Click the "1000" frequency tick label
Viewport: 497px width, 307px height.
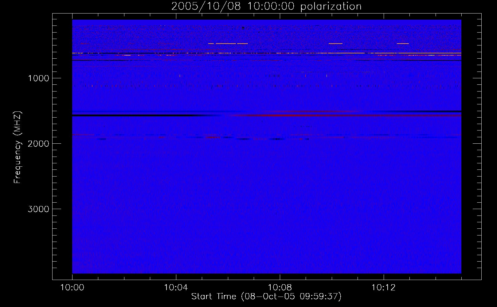coord(38,78)
